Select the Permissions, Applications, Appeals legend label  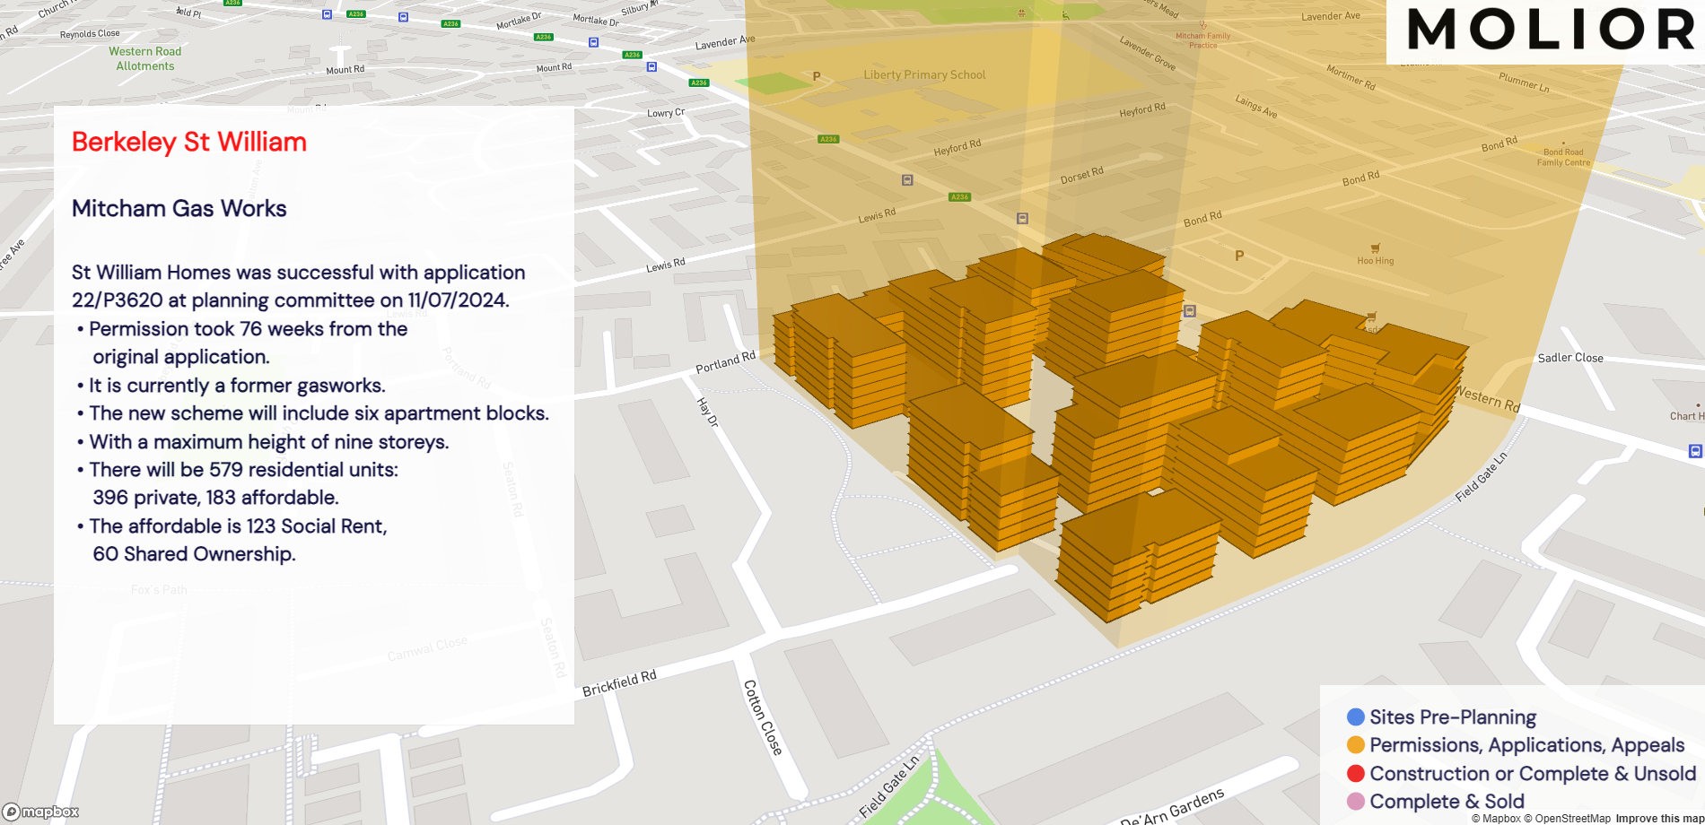click(x=1527, y=745)
